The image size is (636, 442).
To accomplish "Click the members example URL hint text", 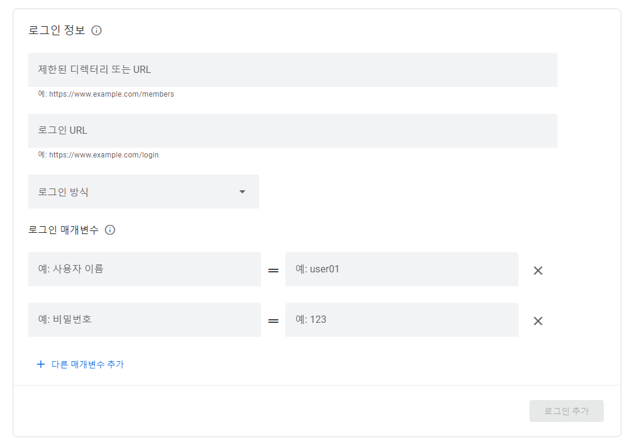I will [106, 94].
